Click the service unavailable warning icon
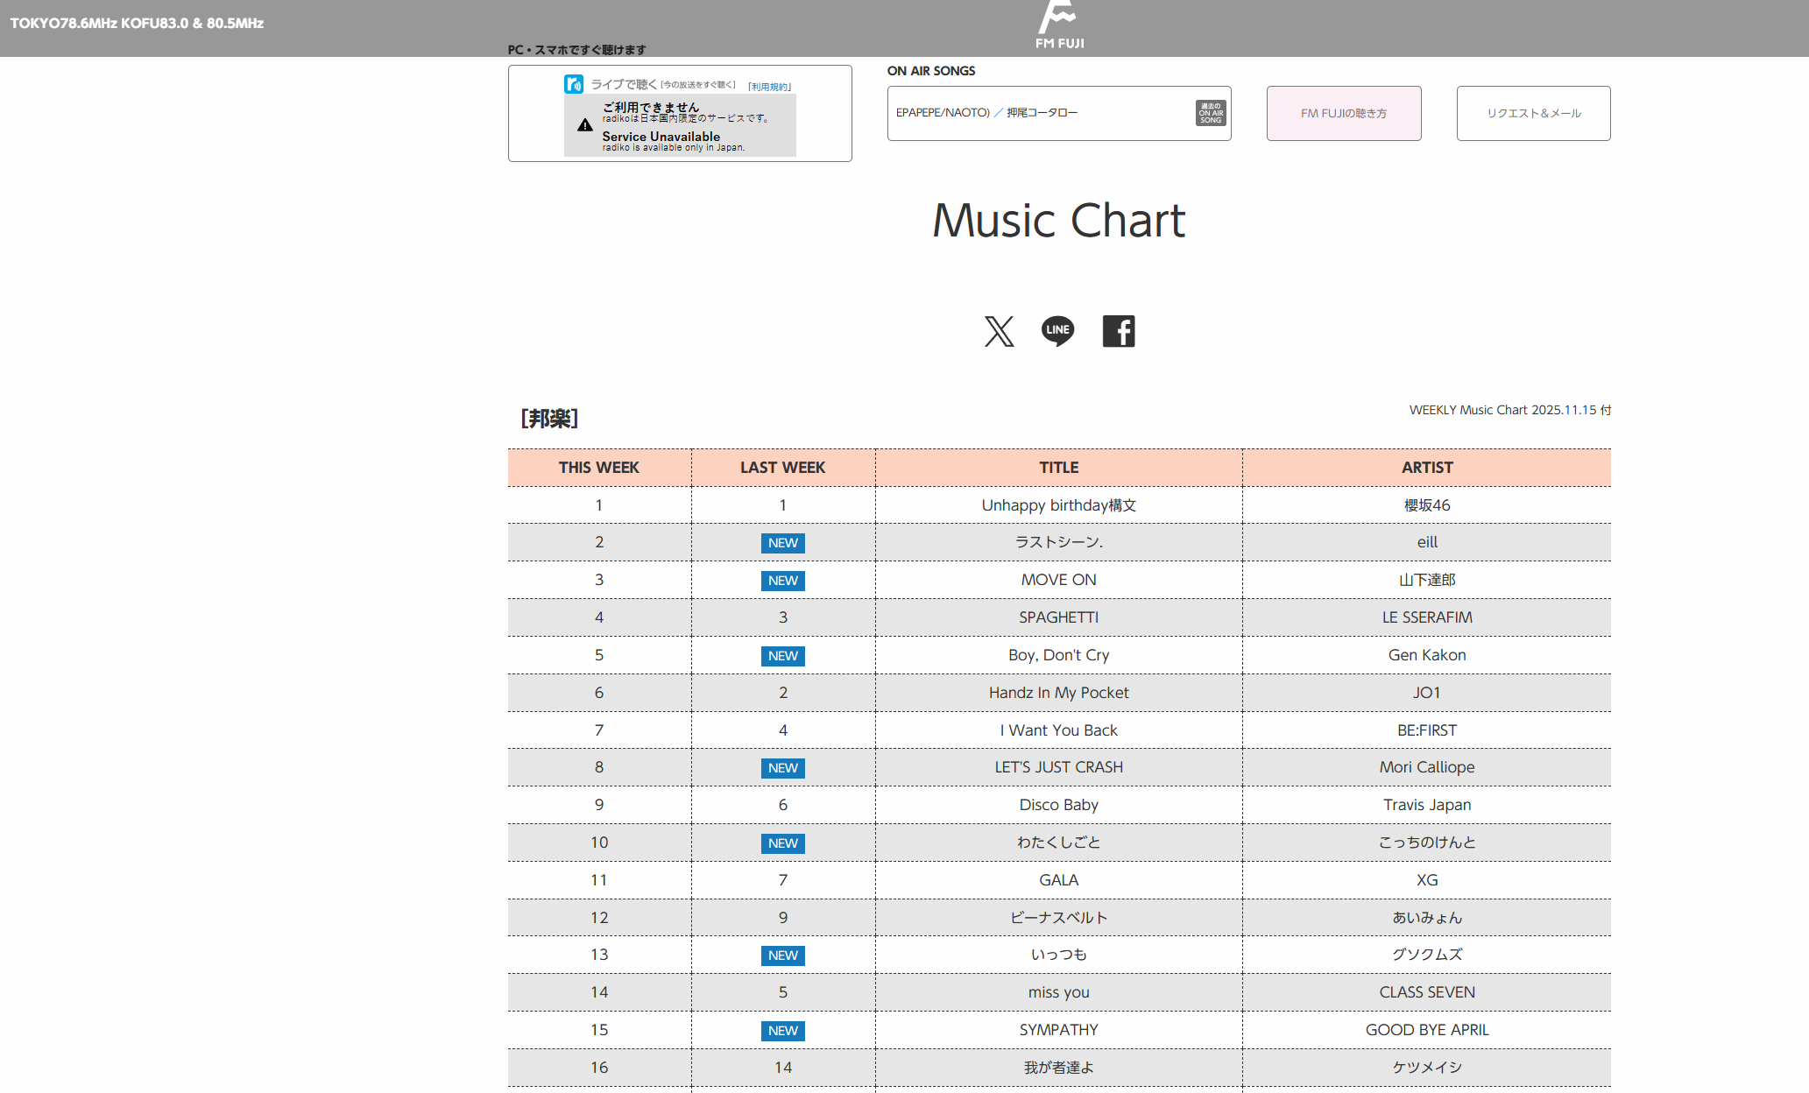 (585, 125)
